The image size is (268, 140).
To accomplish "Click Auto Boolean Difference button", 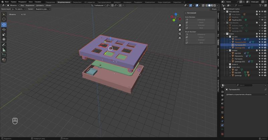I will point(200,20).
